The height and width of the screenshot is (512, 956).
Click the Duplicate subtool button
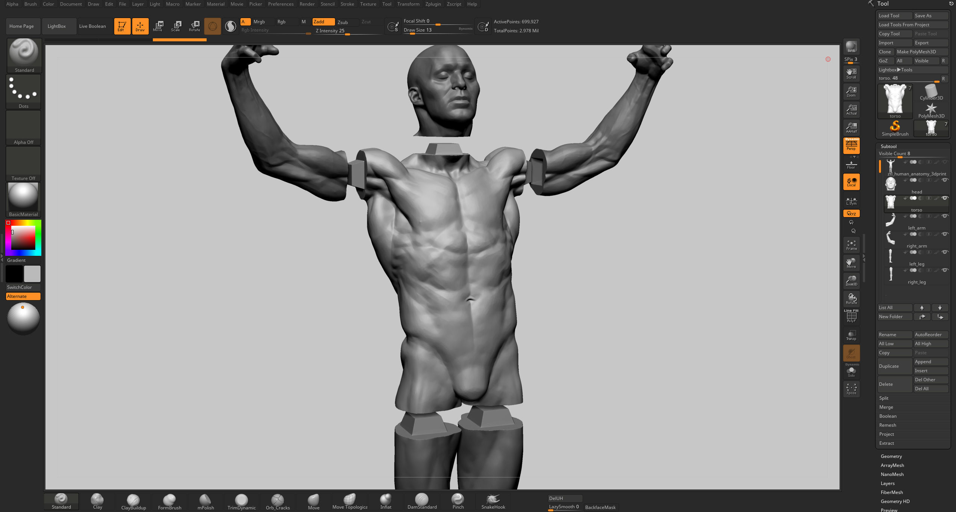tap(895, 366)
